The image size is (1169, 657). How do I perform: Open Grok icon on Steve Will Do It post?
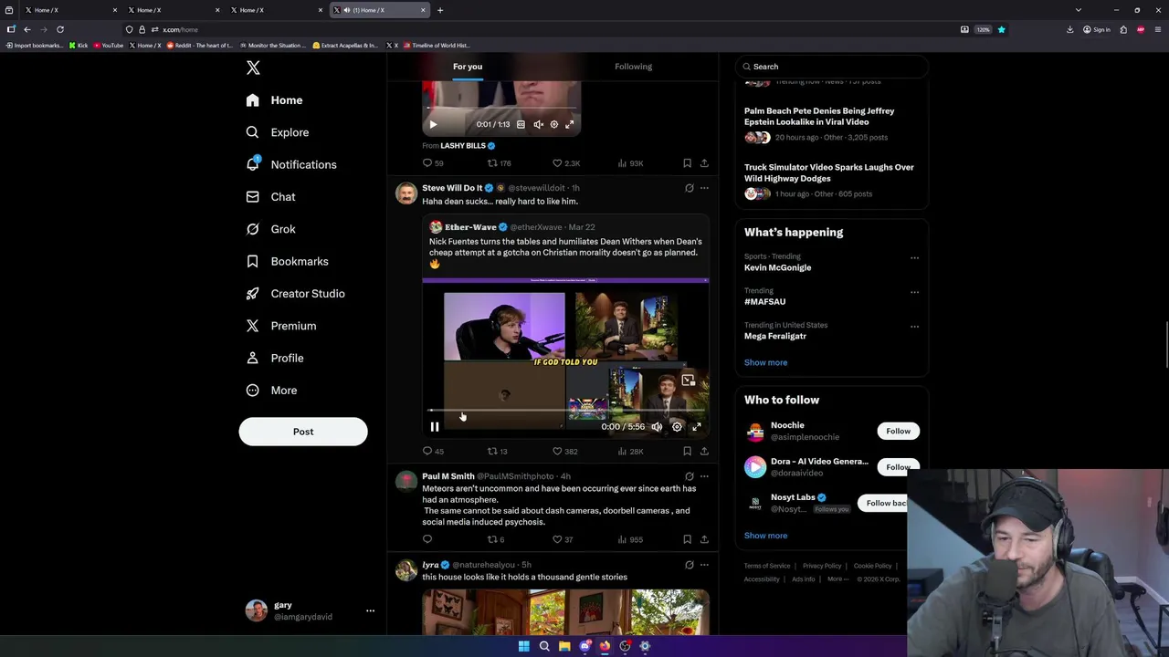(689, 188)
